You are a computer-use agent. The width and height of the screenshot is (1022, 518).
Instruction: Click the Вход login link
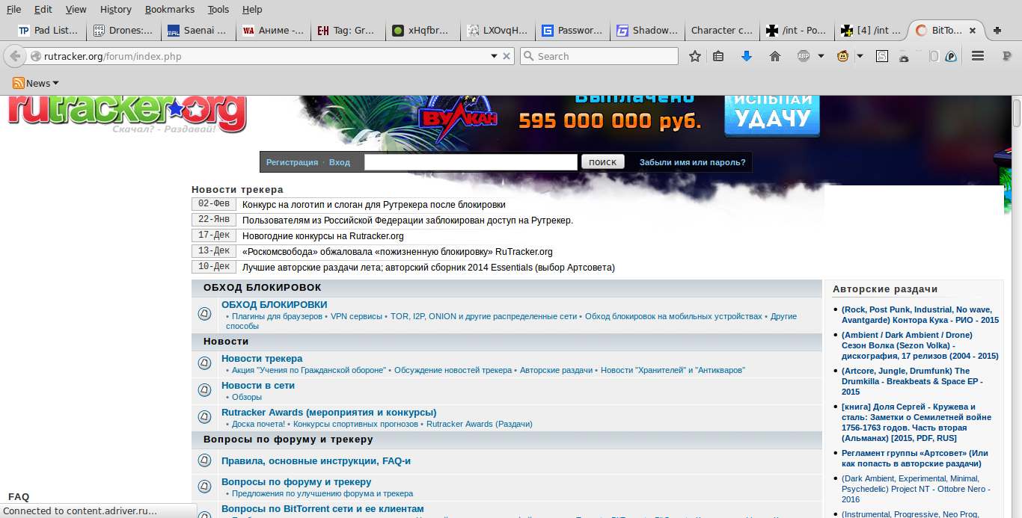pyautogui.click(x=339, y=162)
